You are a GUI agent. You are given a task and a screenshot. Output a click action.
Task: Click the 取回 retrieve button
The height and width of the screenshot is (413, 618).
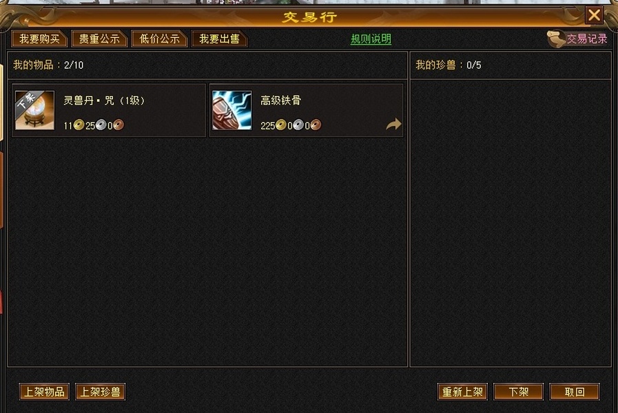pos(575,392)
